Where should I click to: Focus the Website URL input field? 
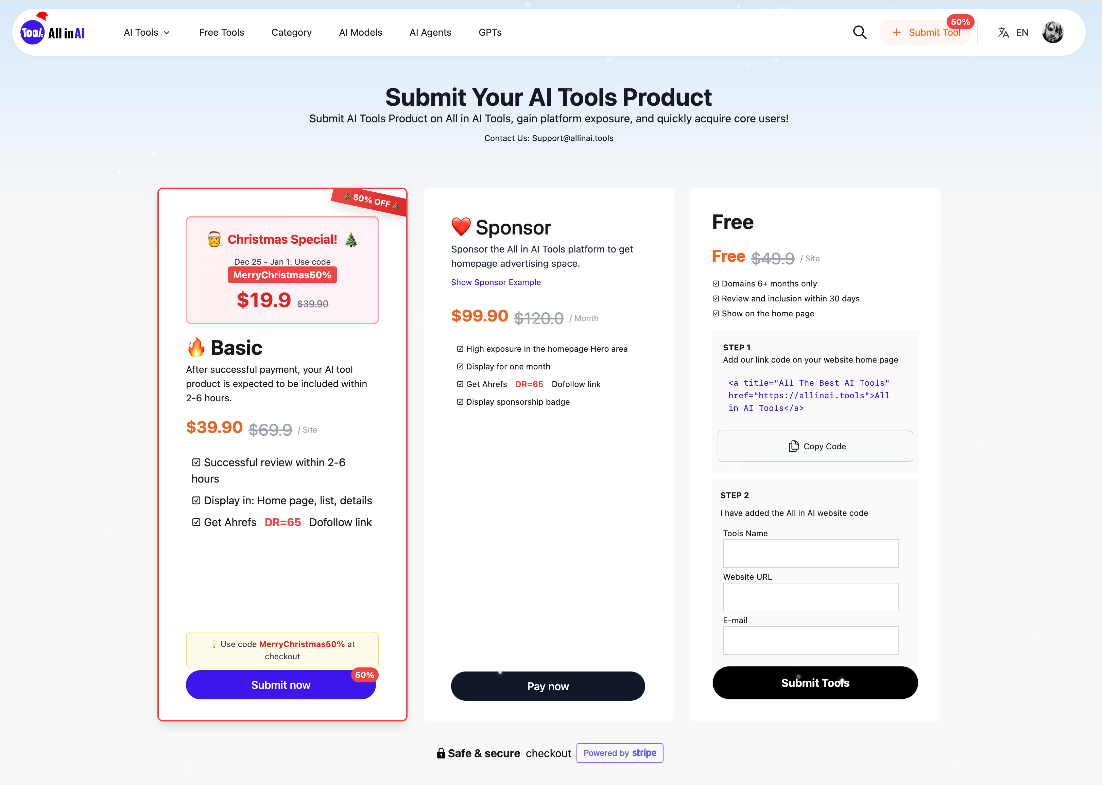pos(810,597)
